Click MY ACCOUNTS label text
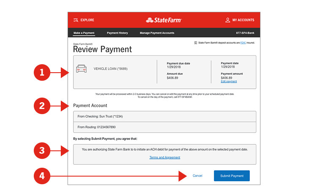The image size is (328, 196). point(243,20)
